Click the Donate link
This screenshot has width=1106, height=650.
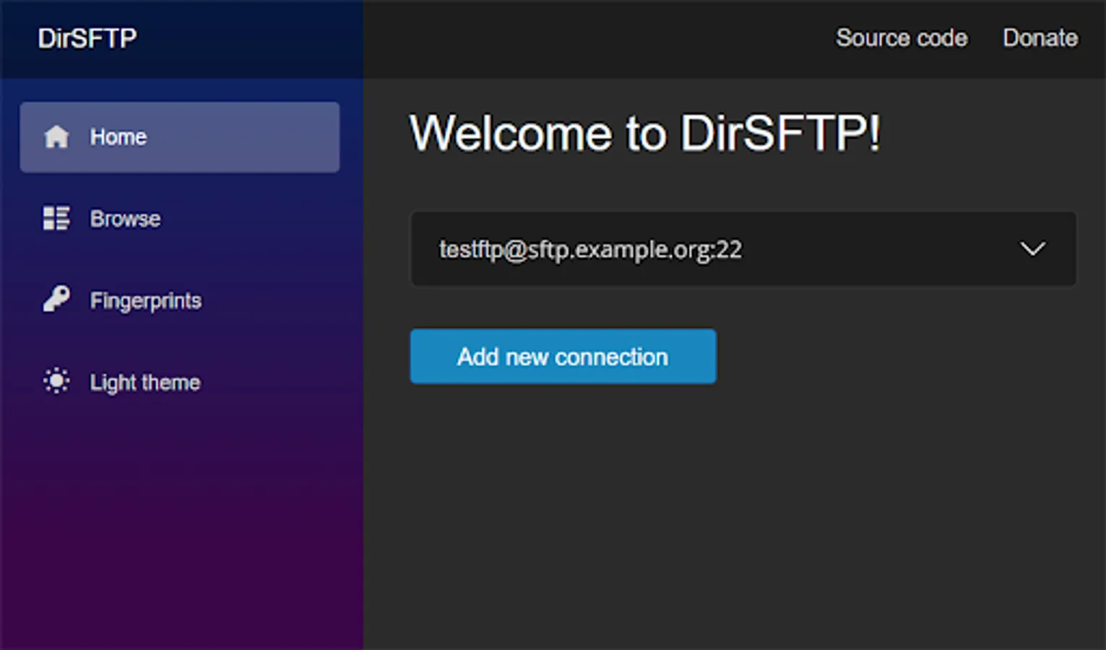point(1040,38)
